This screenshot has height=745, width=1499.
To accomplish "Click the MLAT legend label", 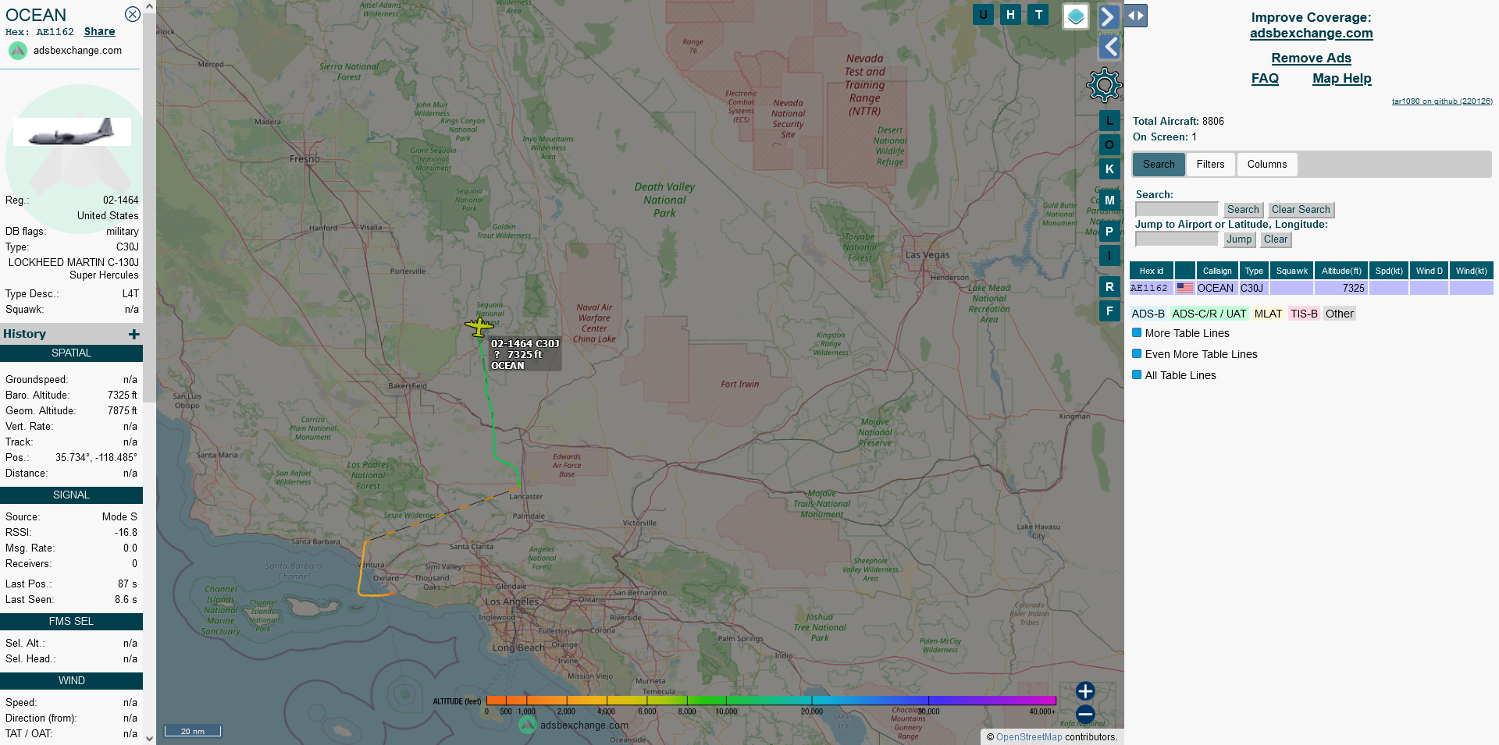I will (1268, 314).
